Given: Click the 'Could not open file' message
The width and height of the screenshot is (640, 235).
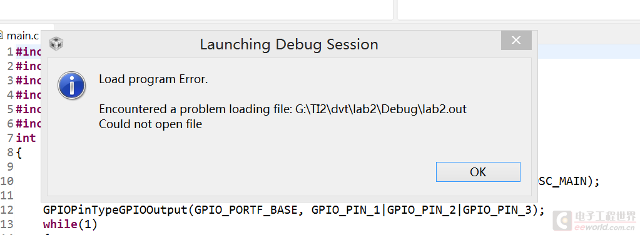Looking at the screenshot, I should click(x=151, y=124).
